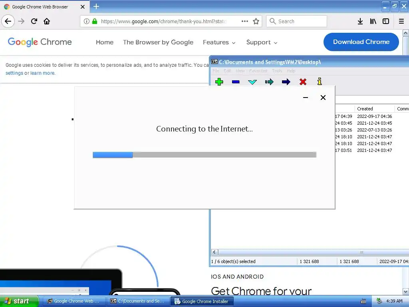
Task: Click the installer progress bar
Action: [204, 155]
